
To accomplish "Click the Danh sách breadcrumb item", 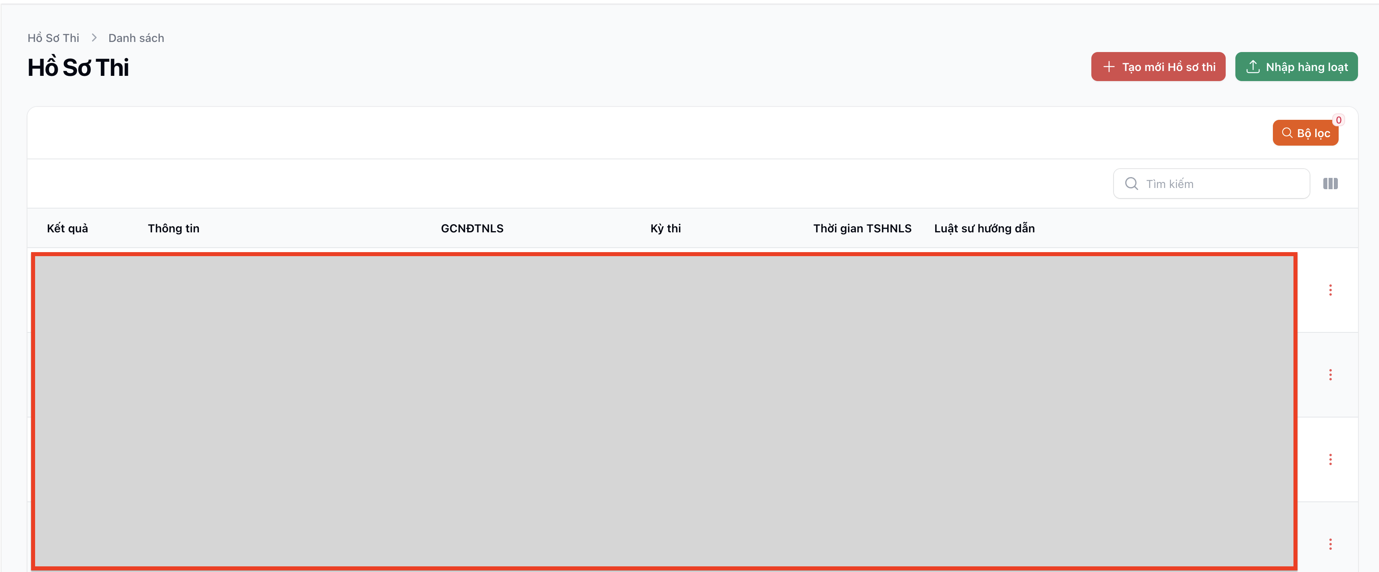I will 136,38.
